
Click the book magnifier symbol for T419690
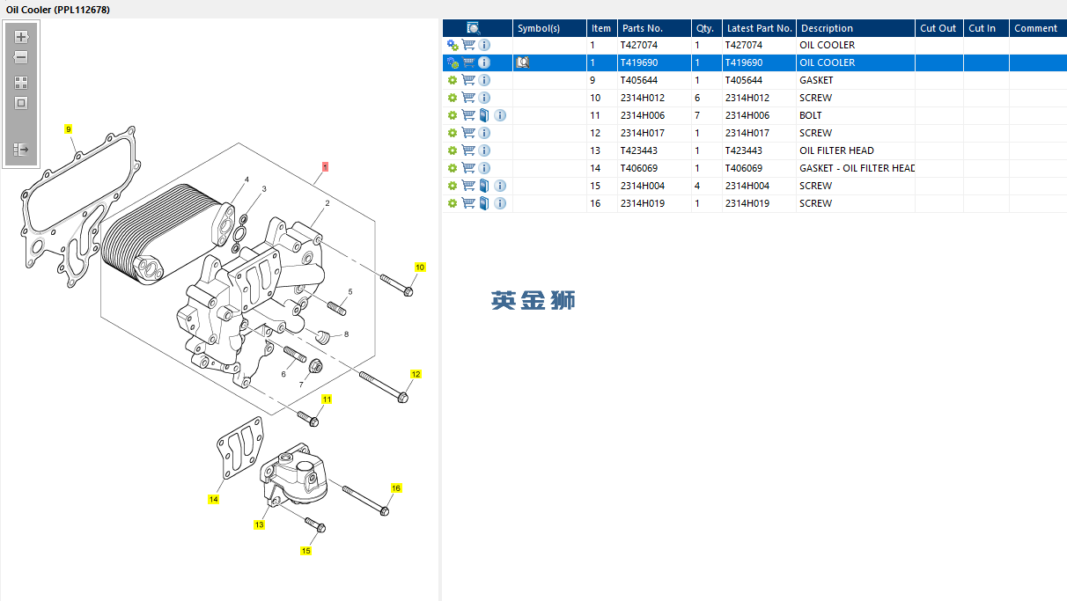point(522,62)
